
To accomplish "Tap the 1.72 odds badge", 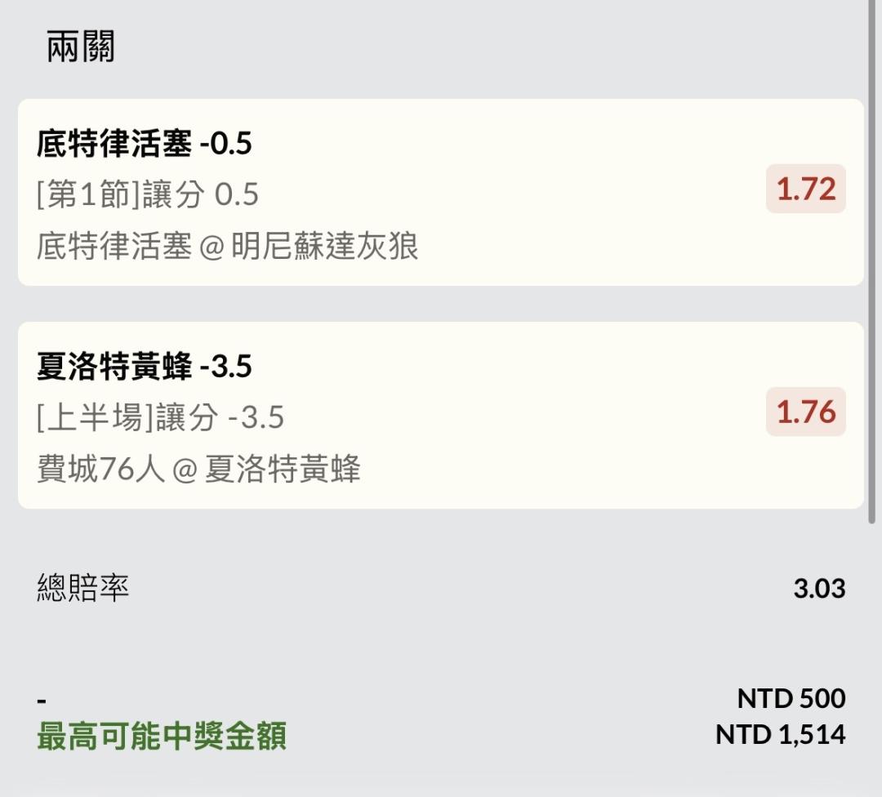I will pos(805,189).
